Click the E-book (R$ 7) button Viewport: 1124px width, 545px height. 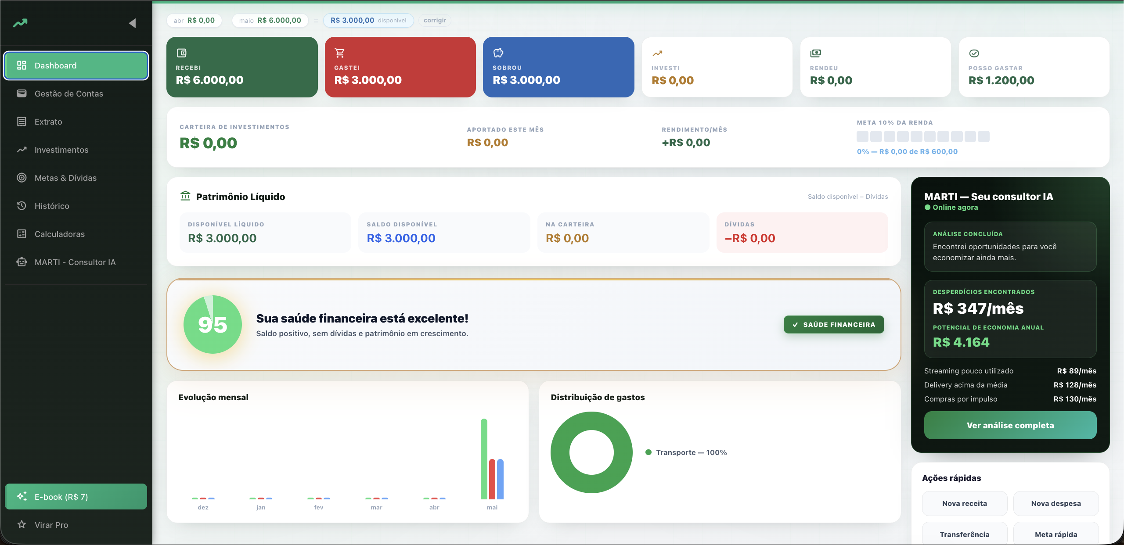click(76, 497)
